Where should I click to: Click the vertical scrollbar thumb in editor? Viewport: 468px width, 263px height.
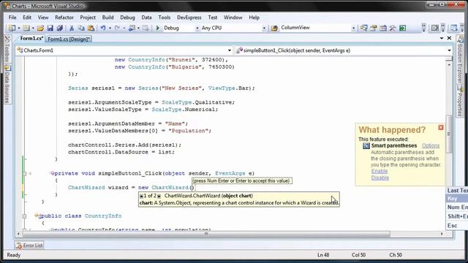pyautogui.click(x=449, y=134)
